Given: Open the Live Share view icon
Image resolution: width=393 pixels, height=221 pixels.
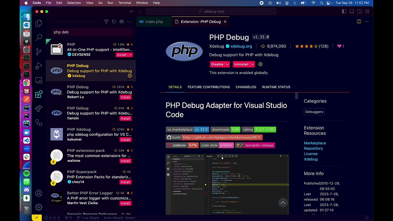Looking at the screenshot, I should [x=39, y=108].
